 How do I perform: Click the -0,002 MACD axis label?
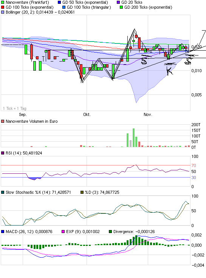(x=198, y=255)
